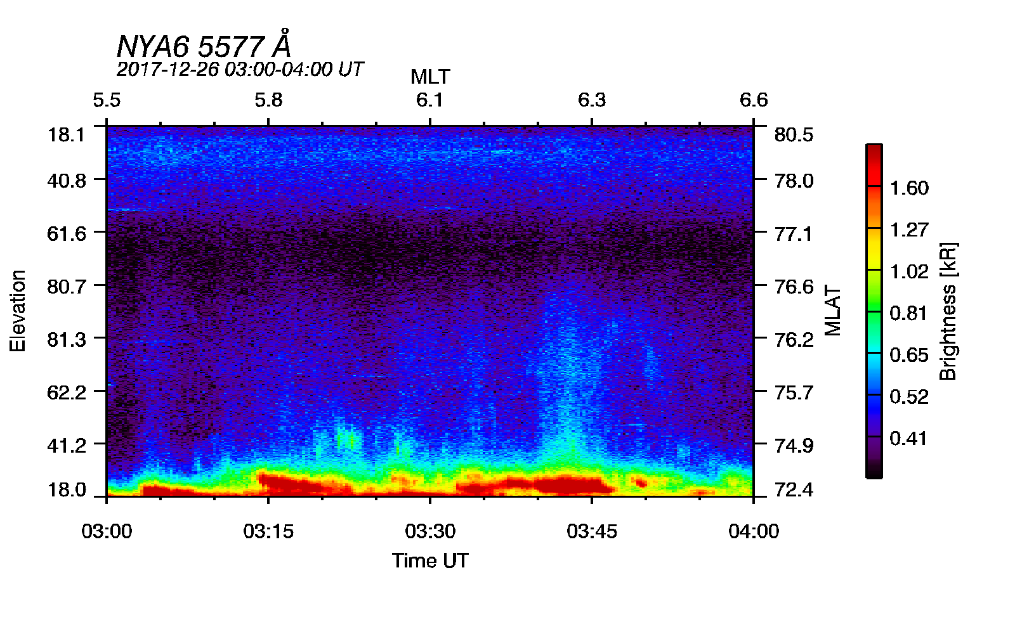This screenshot has width=1015, height=634.
Task: Click the 61.6 elevation tick label
Action: tap(67, 234)
